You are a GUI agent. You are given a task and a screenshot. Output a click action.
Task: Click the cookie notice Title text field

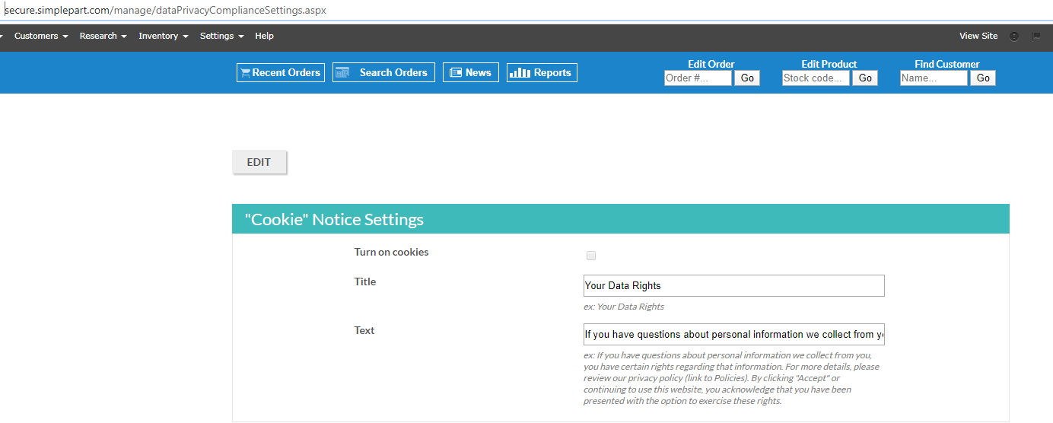pyautogui.click(x=733, y=286)
